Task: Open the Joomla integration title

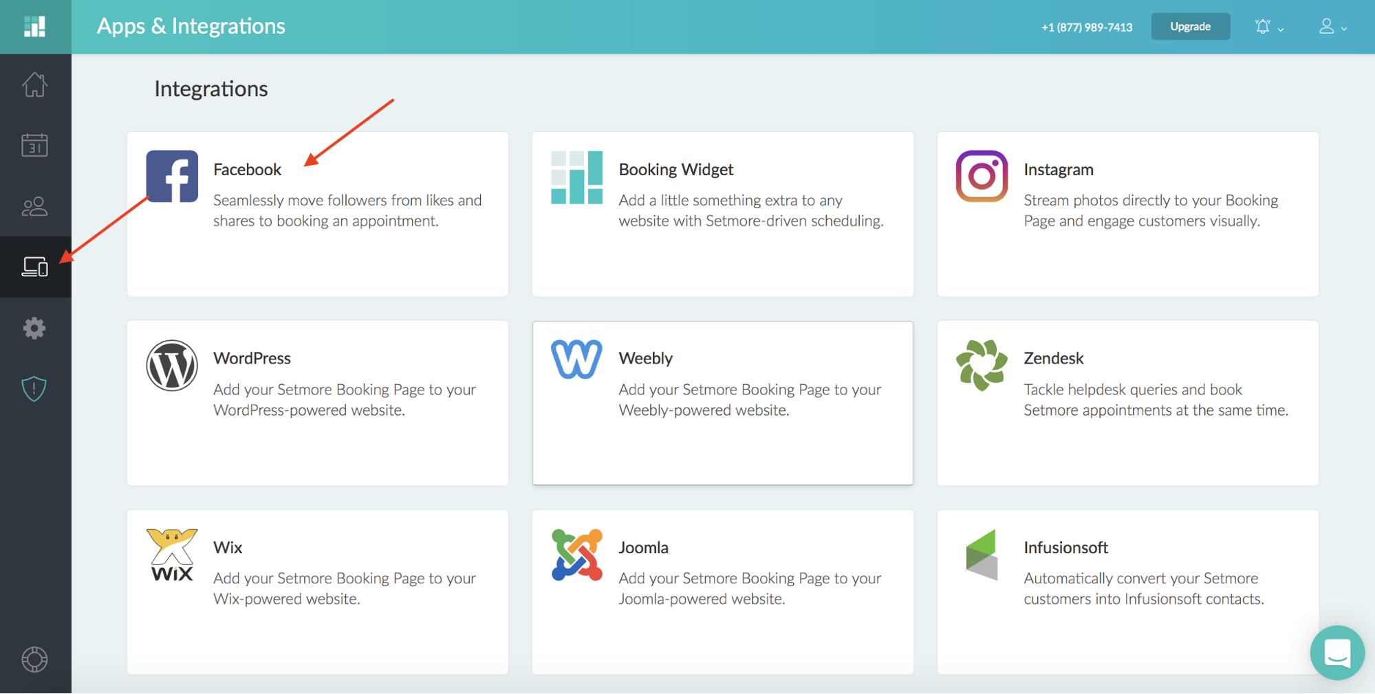Action: [x=643, y=548]
